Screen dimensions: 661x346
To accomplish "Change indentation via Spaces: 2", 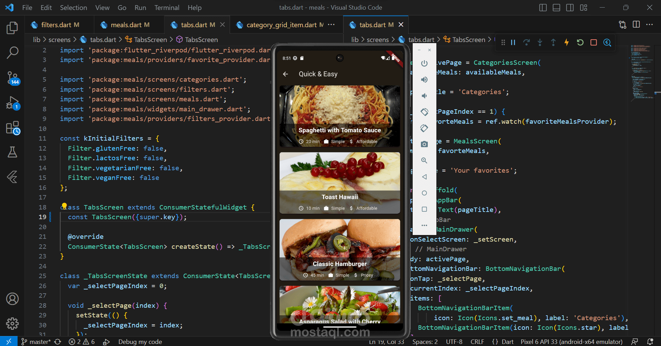I will (425, 342).
